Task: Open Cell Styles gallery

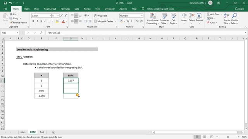Action: (x=173, y=19)
